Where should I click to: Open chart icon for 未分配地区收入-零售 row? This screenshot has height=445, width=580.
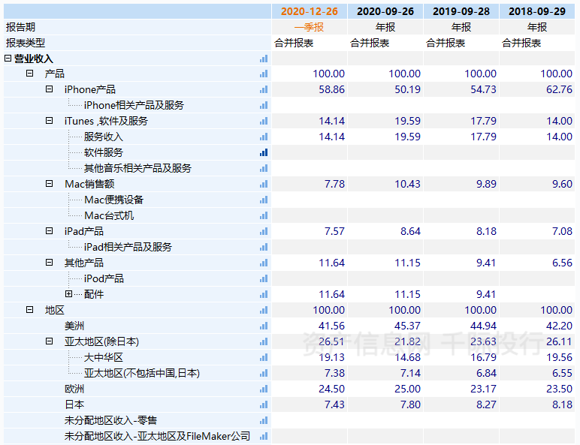(264, 420)
